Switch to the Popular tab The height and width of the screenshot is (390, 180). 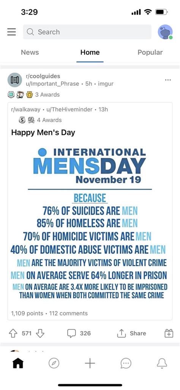[x=150, y=52]
